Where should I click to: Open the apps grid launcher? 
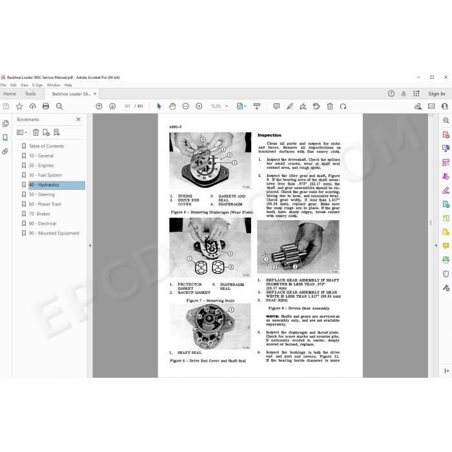tap(416, 94)
